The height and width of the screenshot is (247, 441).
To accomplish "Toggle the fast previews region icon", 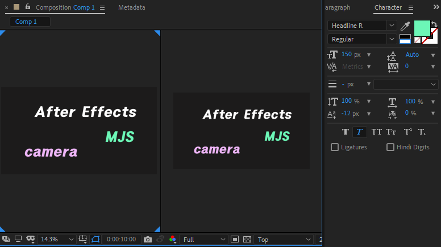I will tap(235, 240).
